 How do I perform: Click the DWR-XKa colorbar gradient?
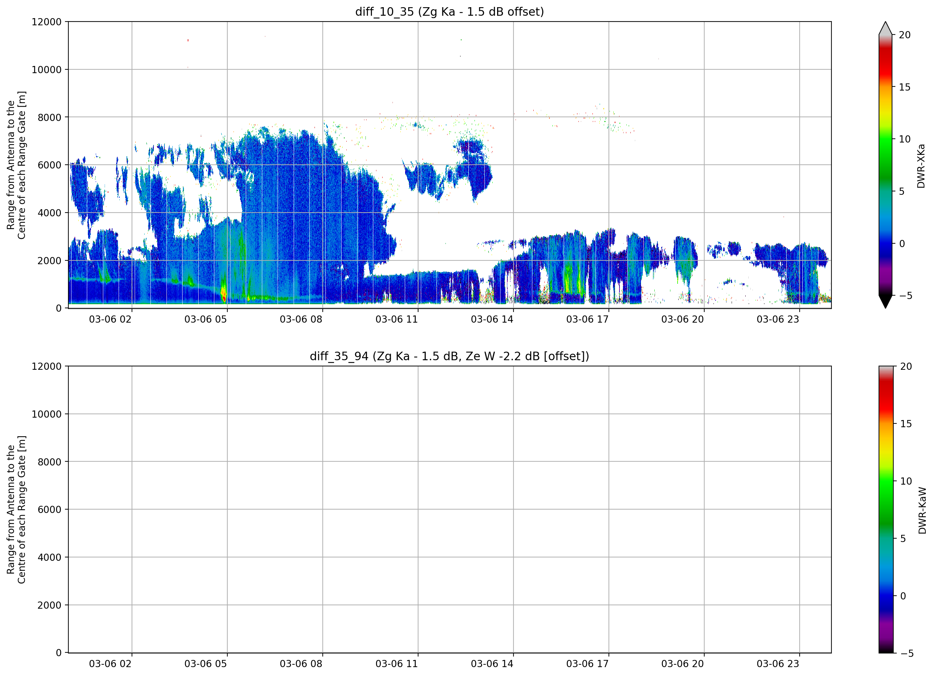[x=885, y=165]
